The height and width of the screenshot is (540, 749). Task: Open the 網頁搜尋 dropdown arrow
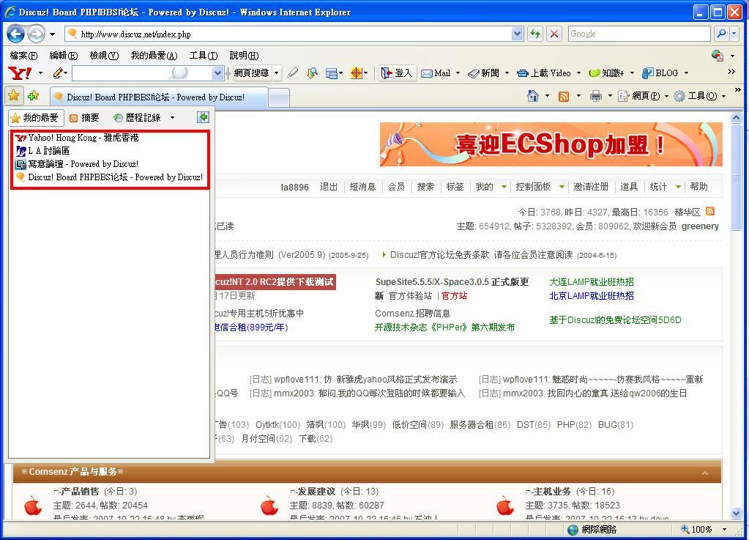coord(276,73)
